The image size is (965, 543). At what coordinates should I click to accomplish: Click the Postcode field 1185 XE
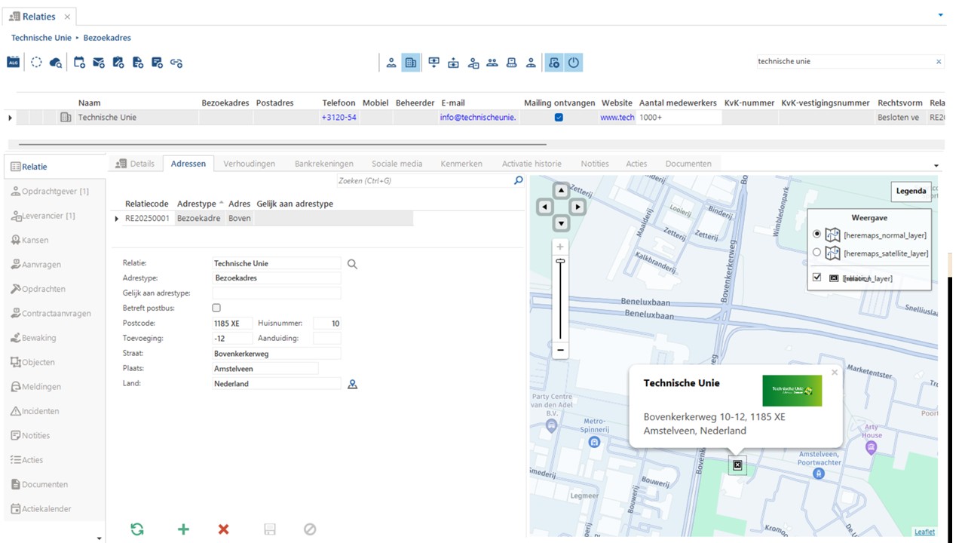coord(232,324)
